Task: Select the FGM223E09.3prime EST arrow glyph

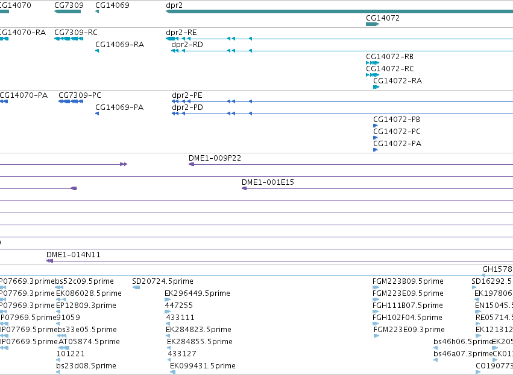Action: (x=376, y=336)
